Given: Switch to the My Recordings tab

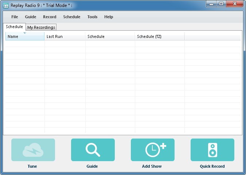Looking at the screenshot, I should (x=41, y=27).
